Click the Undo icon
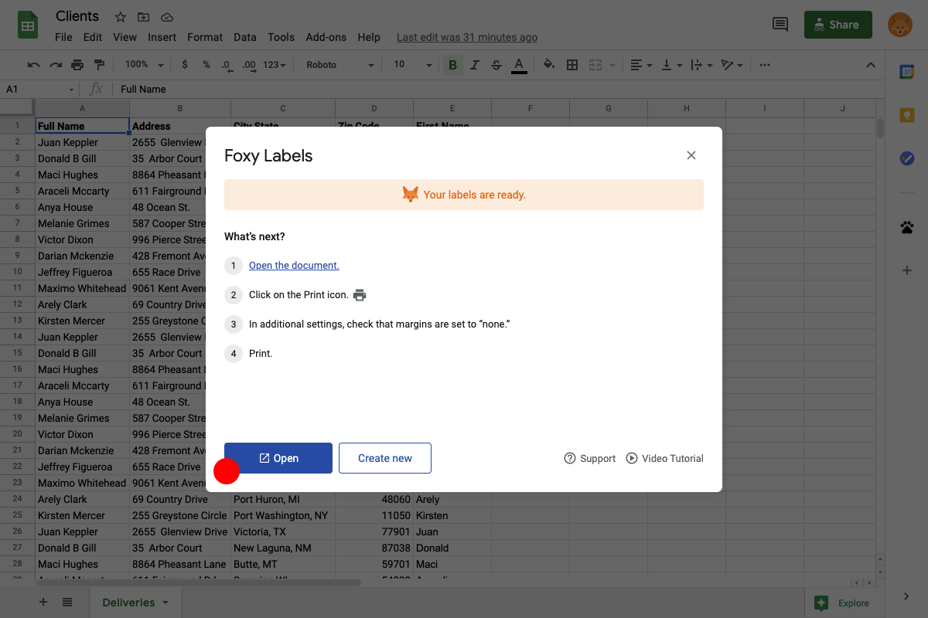Image resolution: width=928 pixels, height=618 pixels. pyautogui.click(x=34, y=65)
